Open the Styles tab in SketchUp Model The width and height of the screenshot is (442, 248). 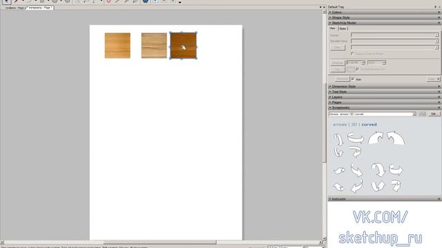343,29
